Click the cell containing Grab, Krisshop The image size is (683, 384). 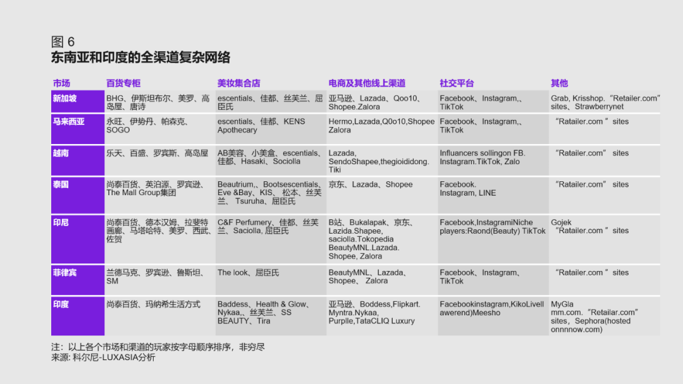tap(605, 102)
